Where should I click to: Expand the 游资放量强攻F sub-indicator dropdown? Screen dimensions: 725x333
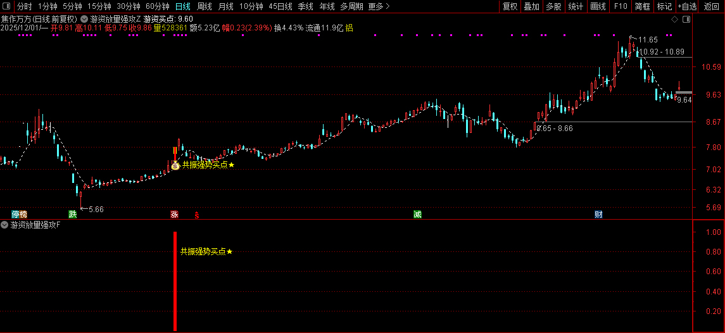[4, 225]
